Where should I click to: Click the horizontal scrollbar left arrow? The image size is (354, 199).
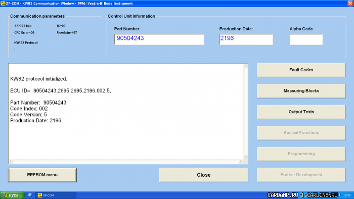coord(11,161)
